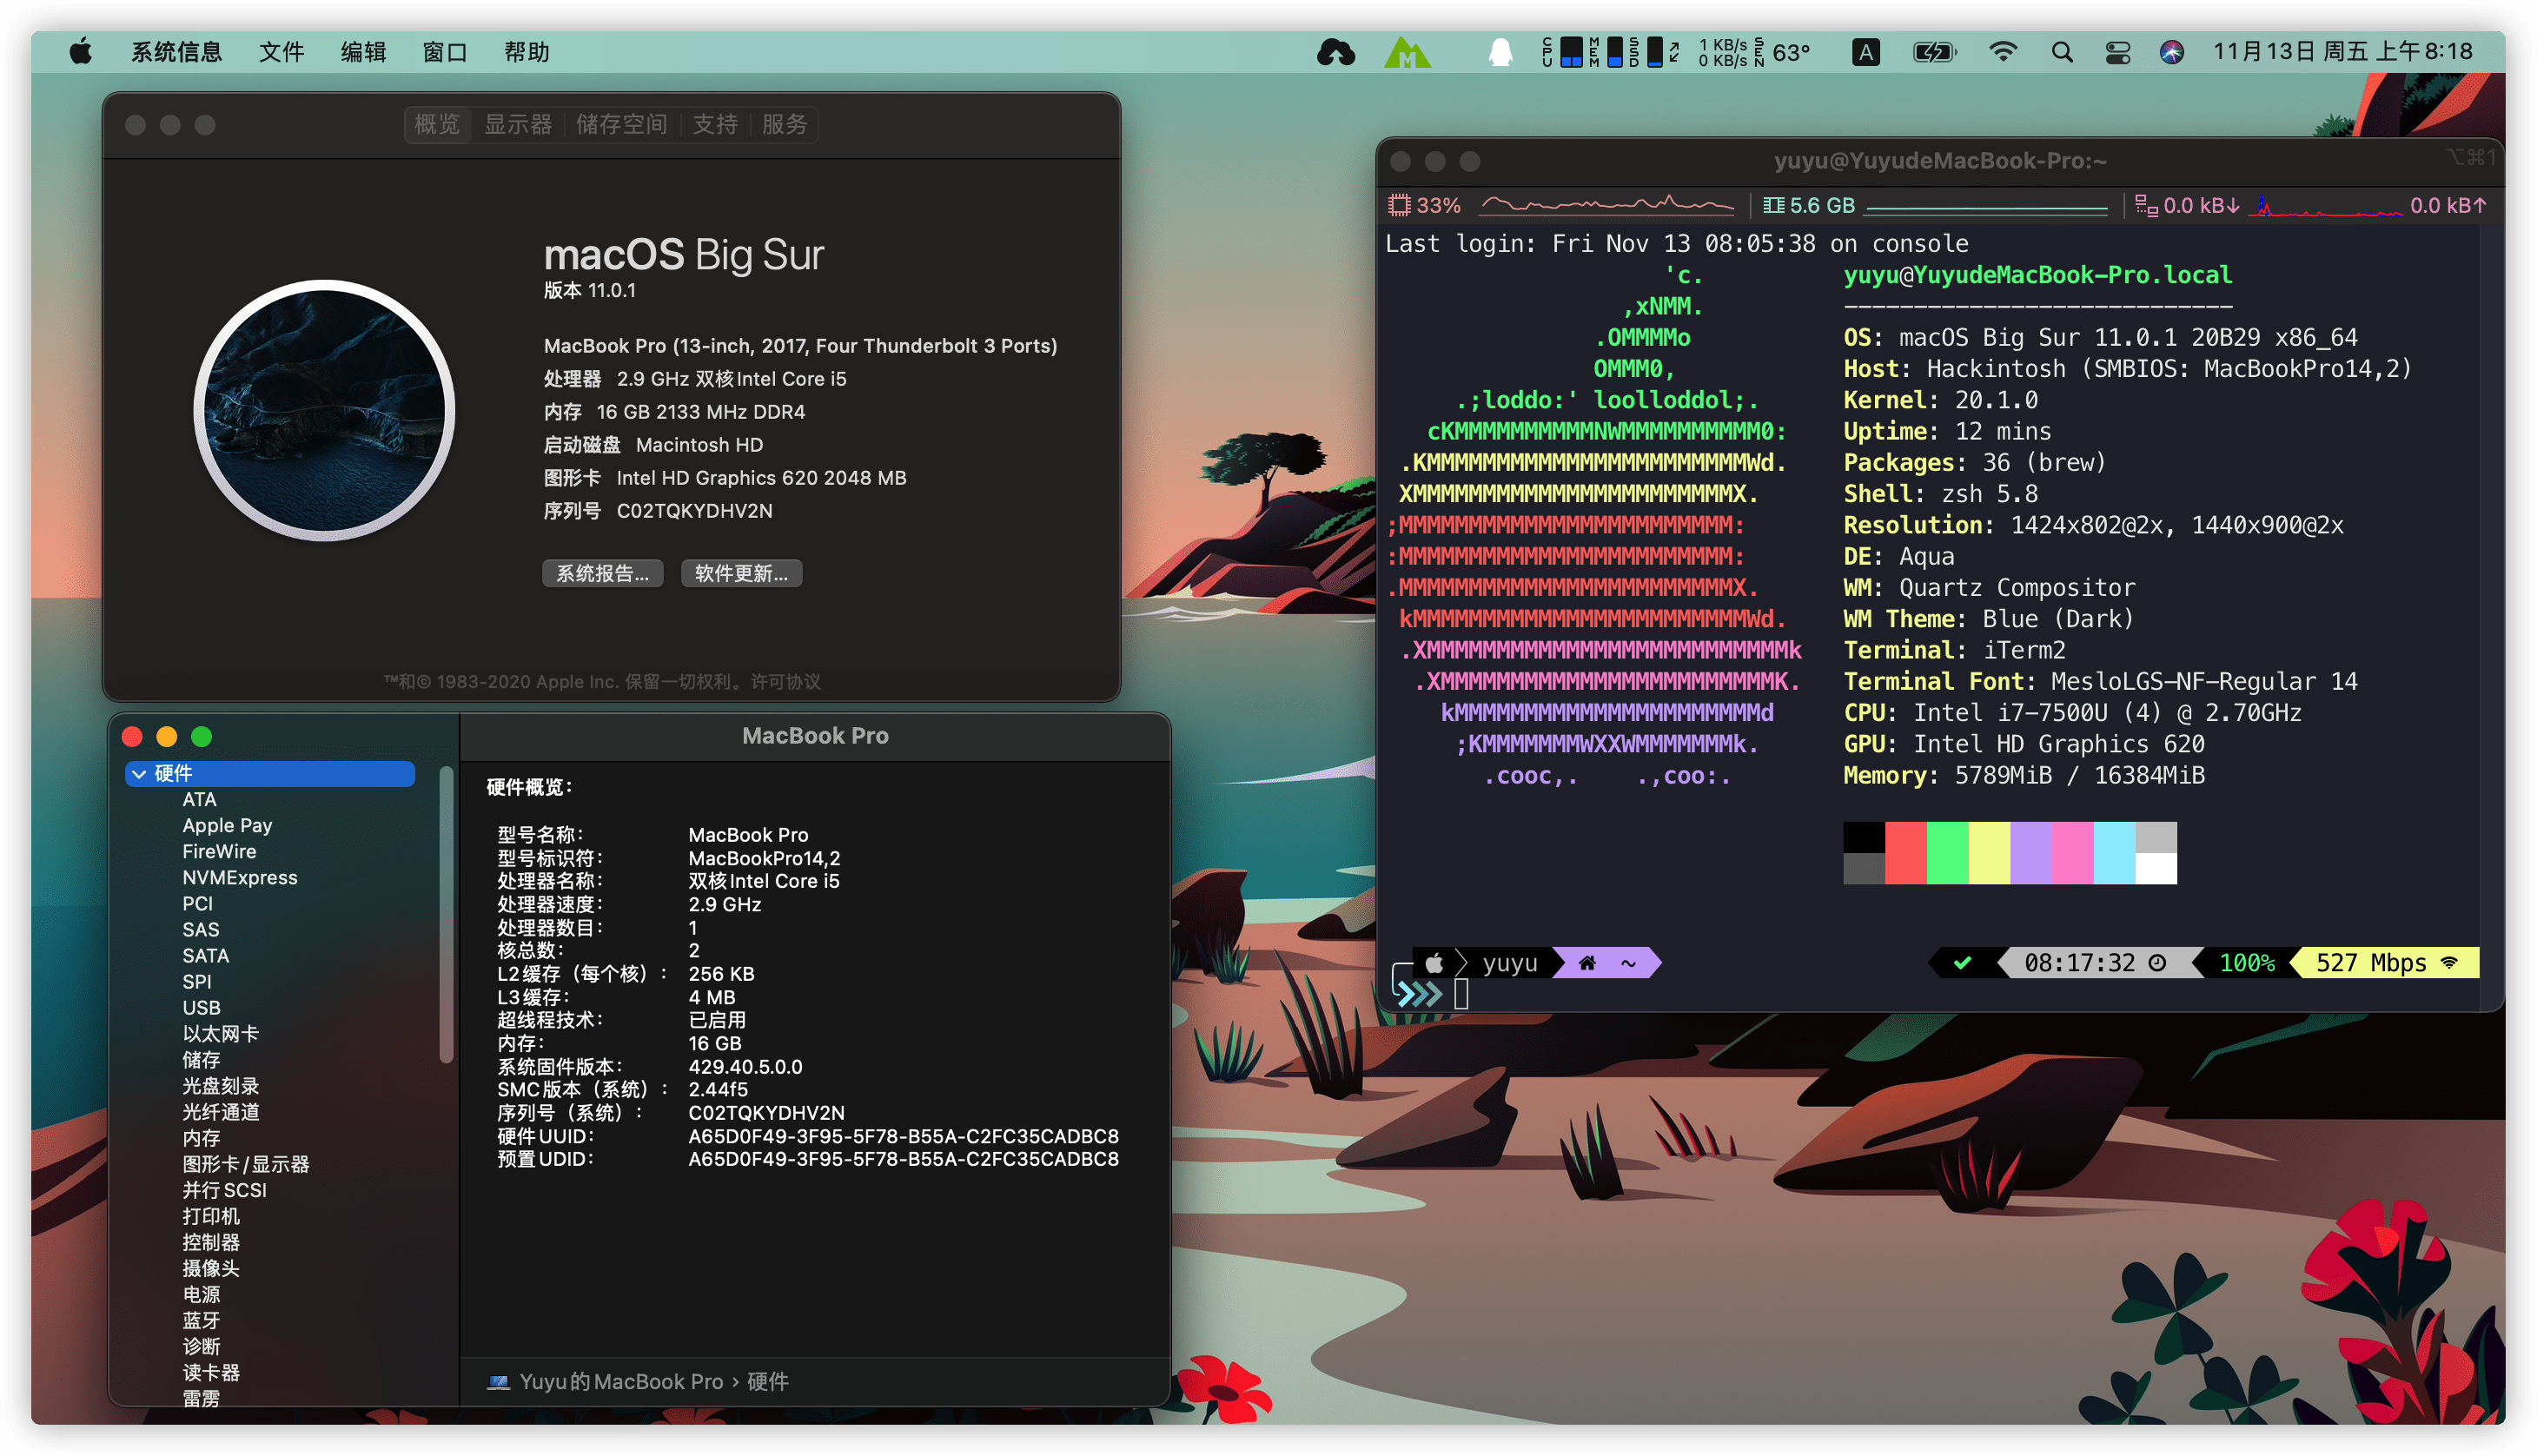Viewport: 2537px width, 1456px height.
Task: Click Yuyu的MacBook Pro in the path bar
Action: pyautogui.click(x=621, y=1381)
